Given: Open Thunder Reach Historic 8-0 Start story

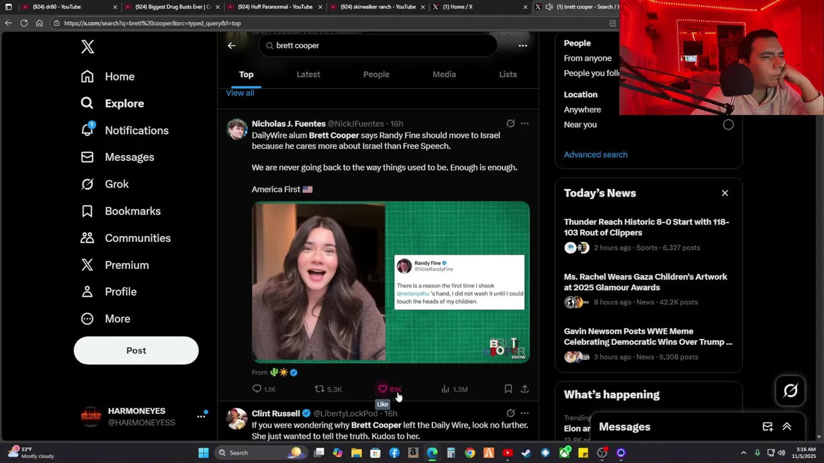Looking at the screenshot, I should (648, 234).
